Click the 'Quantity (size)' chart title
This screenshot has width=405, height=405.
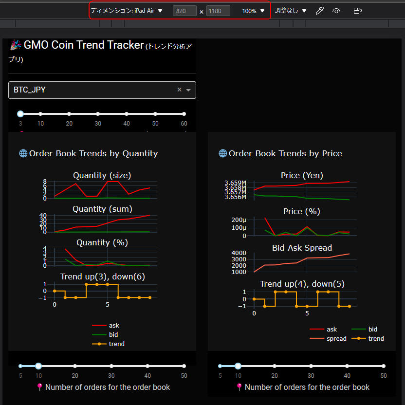(102, 175)
